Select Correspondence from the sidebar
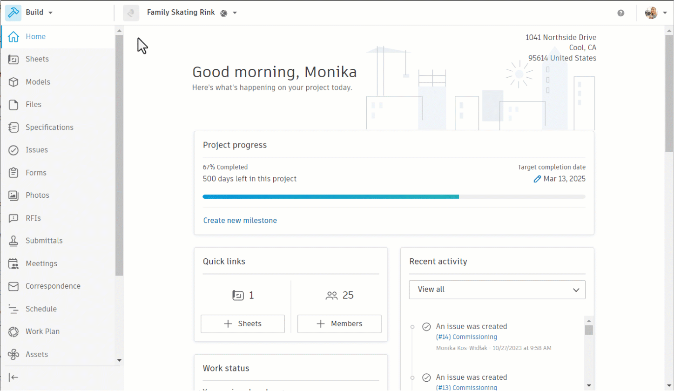The width and height of the screenshot is (674, 391). [53, 286]
